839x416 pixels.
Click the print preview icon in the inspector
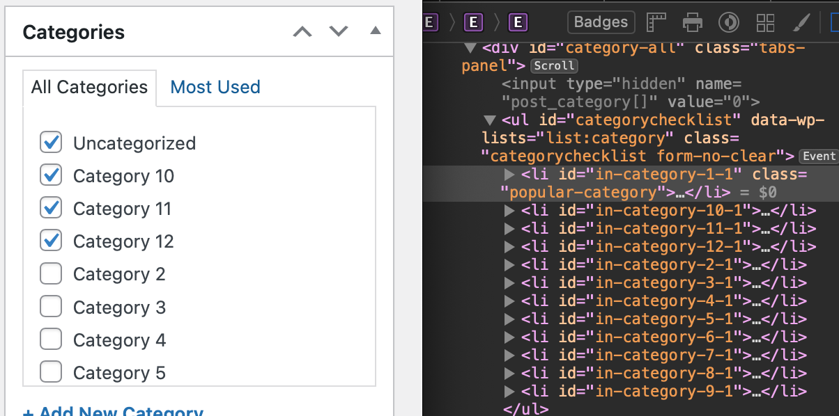(x=693, y=22)
